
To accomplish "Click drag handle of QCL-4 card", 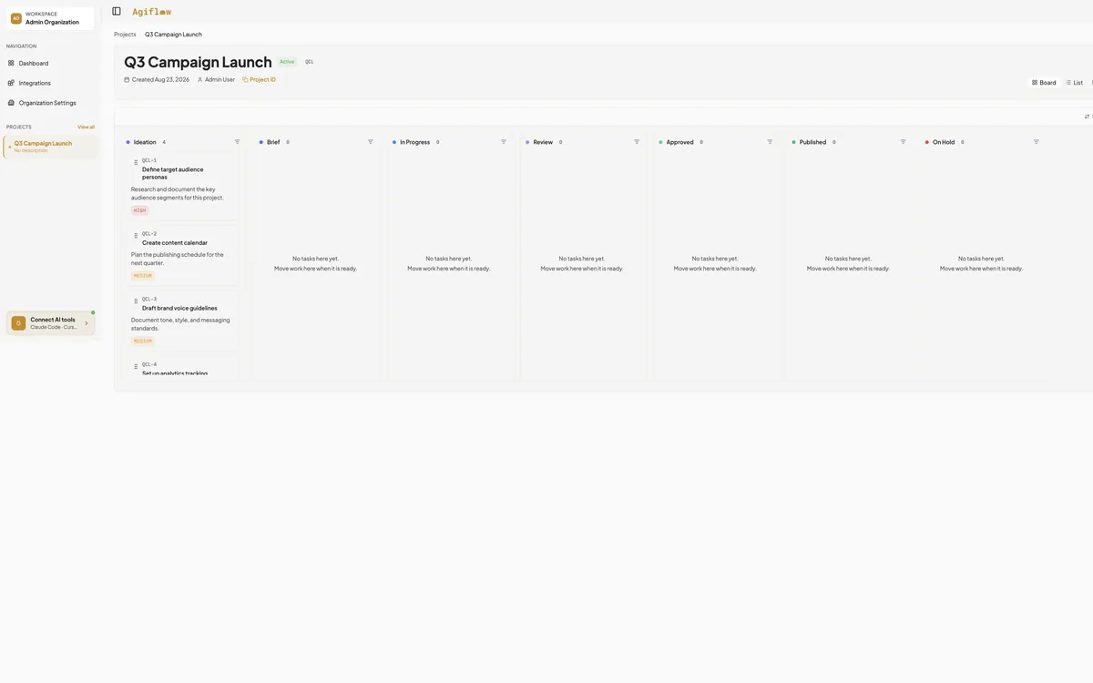I will 136,367.
